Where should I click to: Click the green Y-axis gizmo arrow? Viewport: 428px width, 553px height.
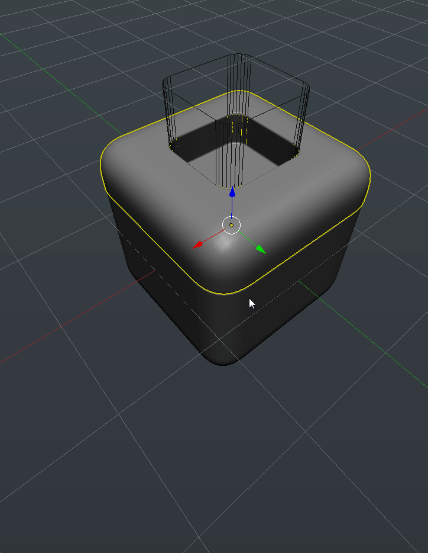tap(260, 249)
